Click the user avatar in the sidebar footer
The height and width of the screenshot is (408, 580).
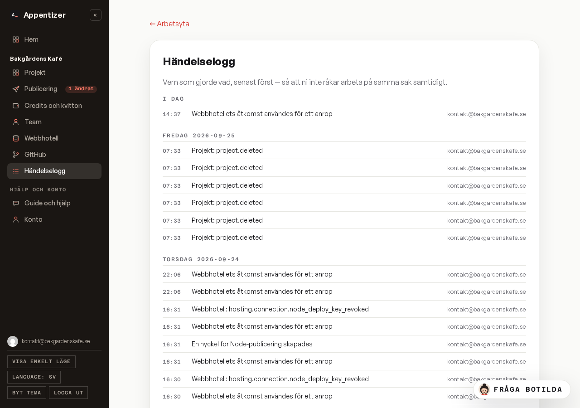coord(13,341)
